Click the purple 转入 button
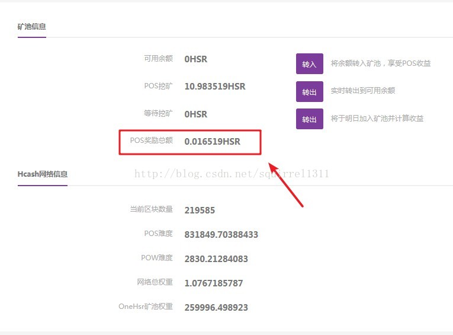This screenshot has height=335, width=453. point(310,63)
